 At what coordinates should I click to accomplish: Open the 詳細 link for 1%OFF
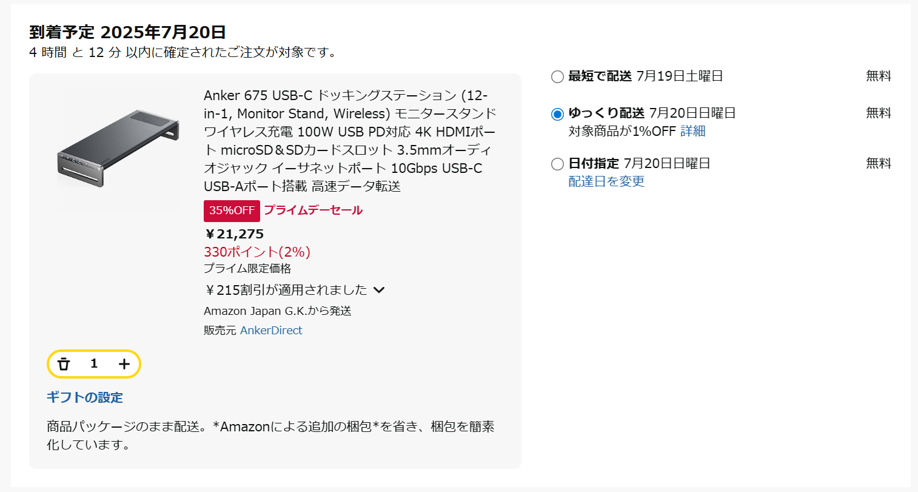pyautogui.click(x=692, y=131)
